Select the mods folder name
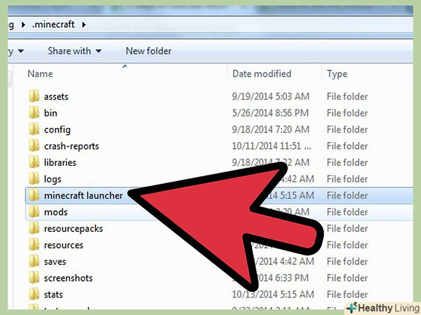 [56, 212]
